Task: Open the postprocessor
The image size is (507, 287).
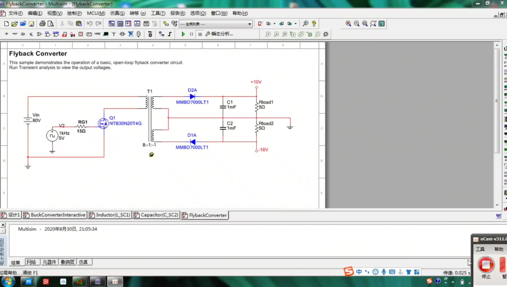Action: point(146,24)
